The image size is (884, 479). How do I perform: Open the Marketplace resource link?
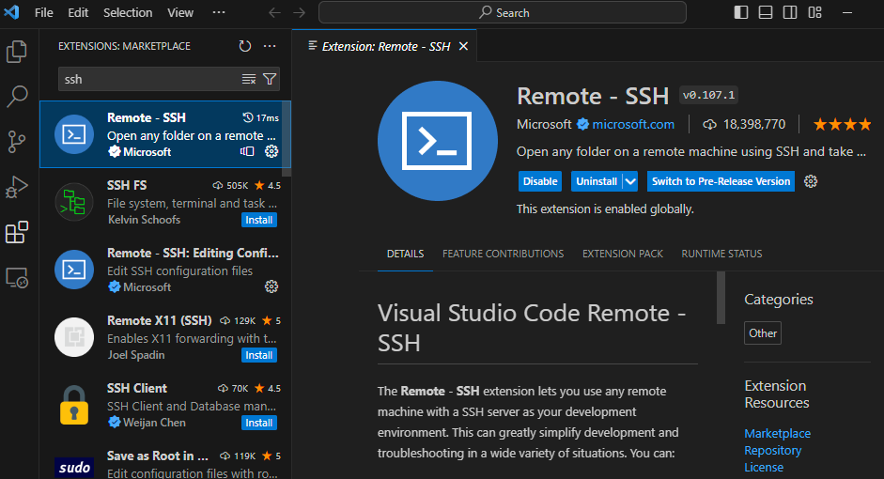tap(778, 433)
